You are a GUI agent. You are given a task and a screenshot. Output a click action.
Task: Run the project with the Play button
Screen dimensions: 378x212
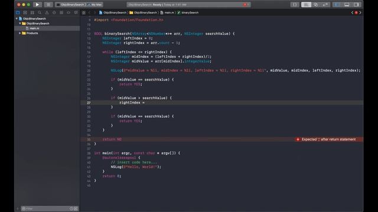coord(37,5)
